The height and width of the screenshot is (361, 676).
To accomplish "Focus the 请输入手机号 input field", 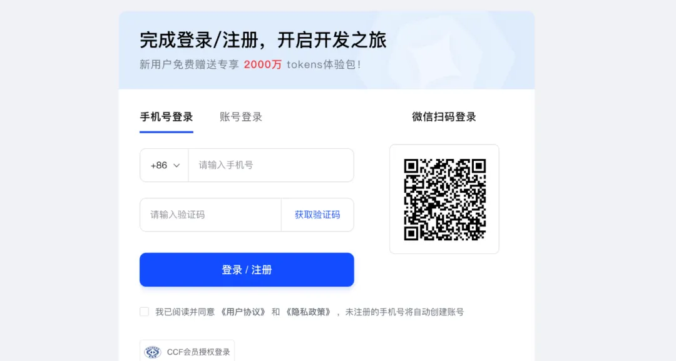I will click(x=271, y=165).
